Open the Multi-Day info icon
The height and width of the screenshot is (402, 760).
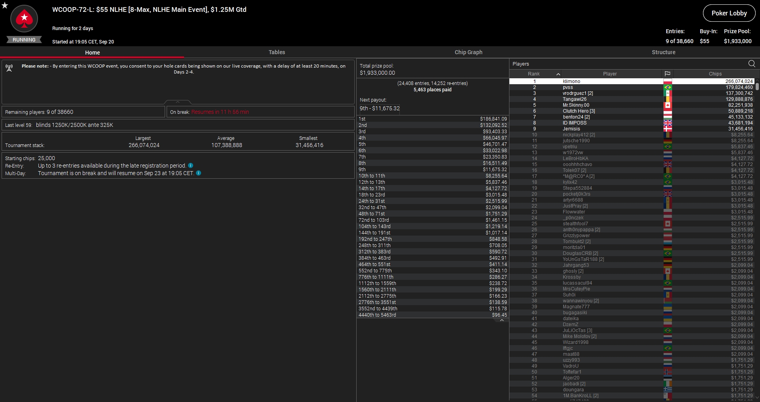[199, 173]
